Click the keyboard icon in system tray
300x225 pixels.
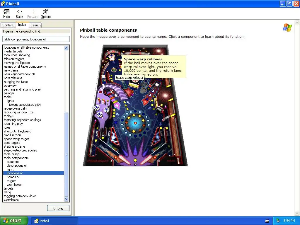[x=267, y=221]
